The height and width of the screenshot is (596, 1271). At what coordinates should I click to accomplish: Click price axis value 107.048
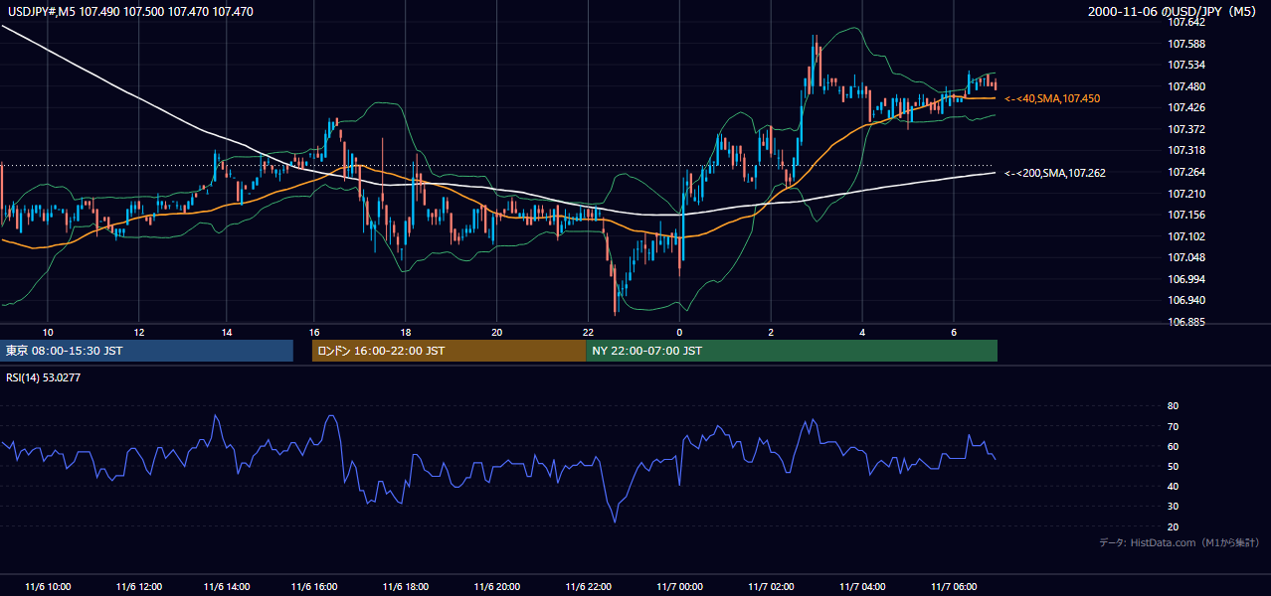pos(1185,257)
